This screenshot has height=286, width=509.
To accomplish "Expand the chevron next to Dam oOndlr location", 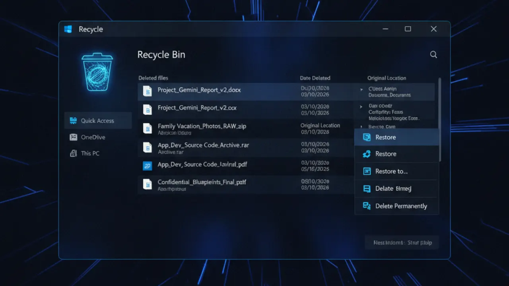I will (361, 107).
